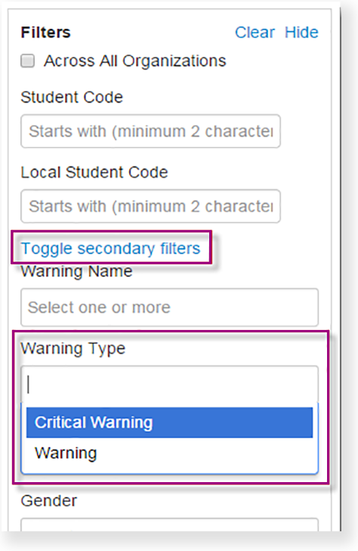The image size is (358, 551).
Task: Click the Local Student Code label
Action: click(x=94, y=173)
